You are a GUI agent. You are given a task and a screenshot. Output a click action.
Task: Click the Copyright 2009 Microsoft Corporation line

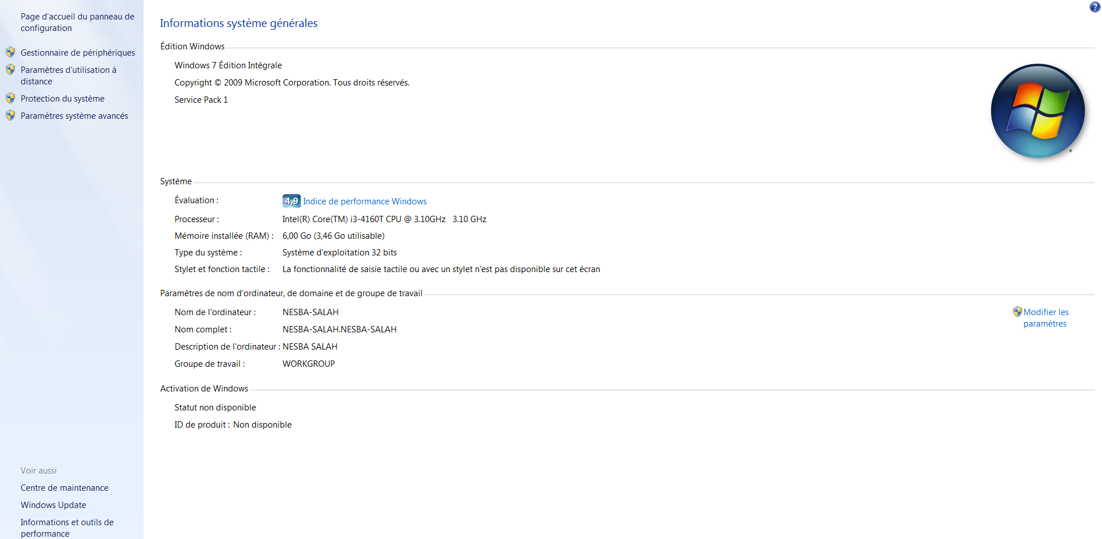292,83
